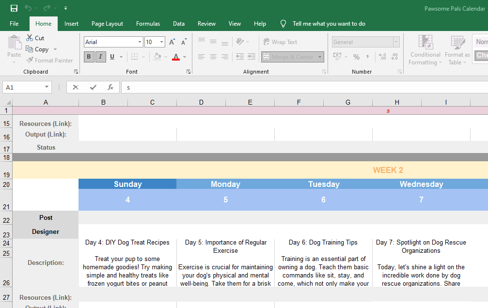Open the General number format dropdown
The height and width of the screenshot is (308, 488).
(x=396, y=42)
